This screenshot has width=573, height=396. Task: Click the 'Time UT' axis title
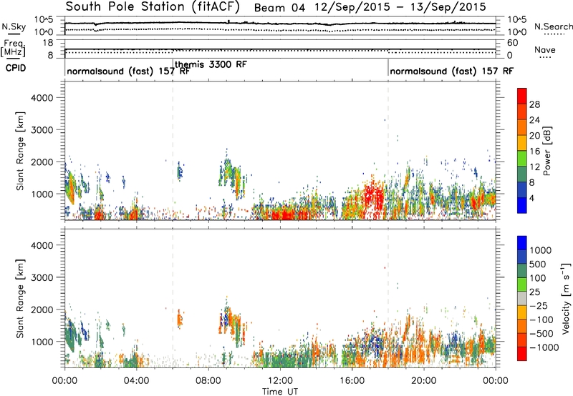[x=280, y=392]
